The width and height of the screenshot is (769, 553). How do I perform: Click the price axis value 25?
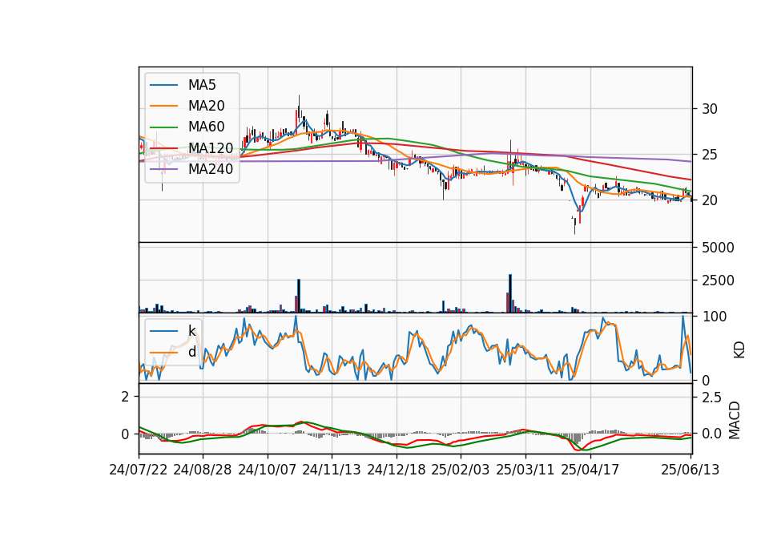point(710,155)
